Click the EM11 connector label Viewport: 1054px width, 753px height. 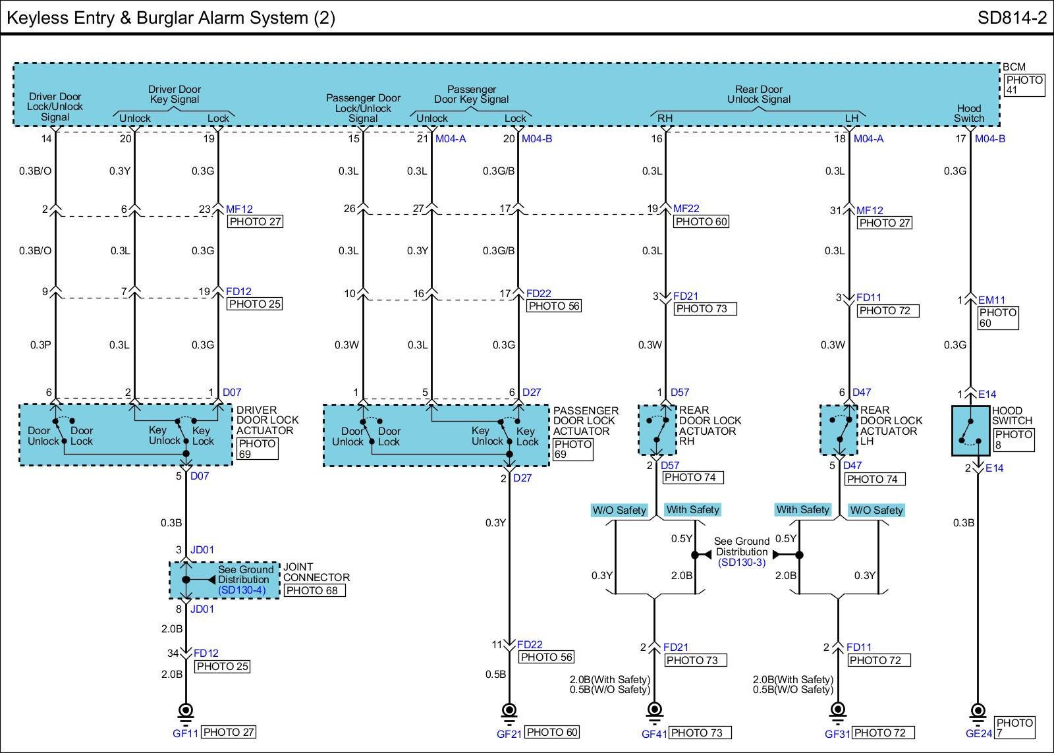(991, 300)
